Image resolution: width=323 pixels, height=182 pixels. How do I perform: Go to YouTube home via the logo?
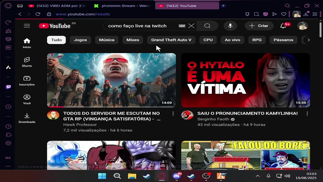[55, 26]
